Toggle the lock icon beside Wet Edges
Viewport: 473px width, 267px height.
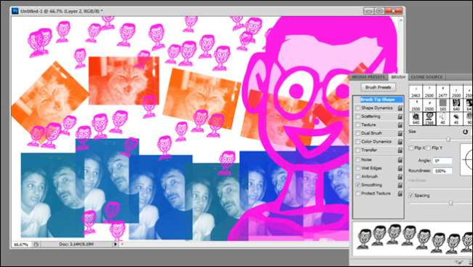(x=400, y=168)
